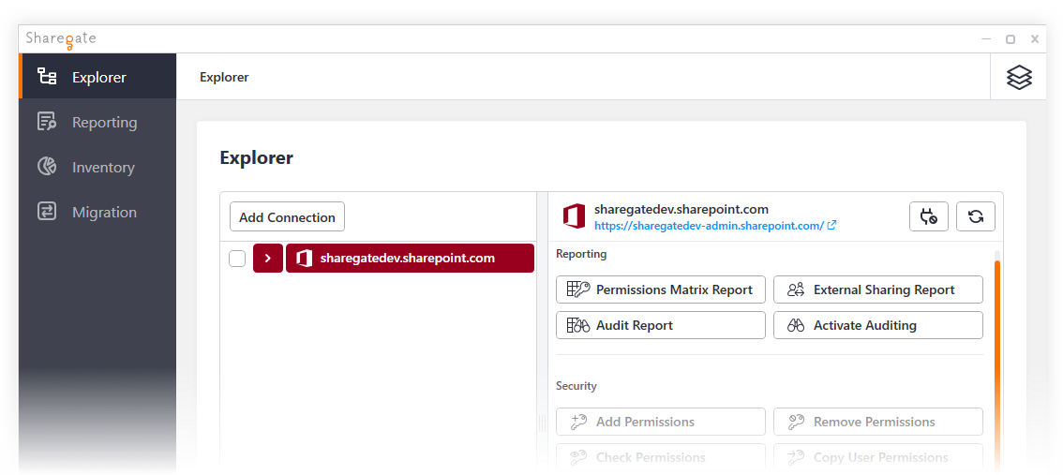This screenshot has width=1063, height=475.
Task: Select the sharegatedev.sharepoint.com connection row
Action: tap(411, 259)
